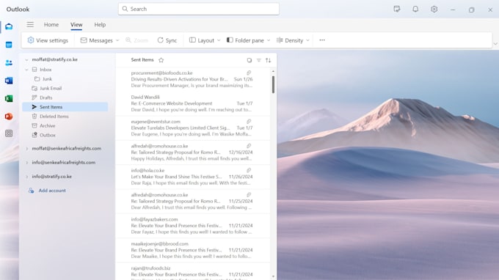Click the Sync button
This screenshot has width=499, height=280.
point(167,40)
